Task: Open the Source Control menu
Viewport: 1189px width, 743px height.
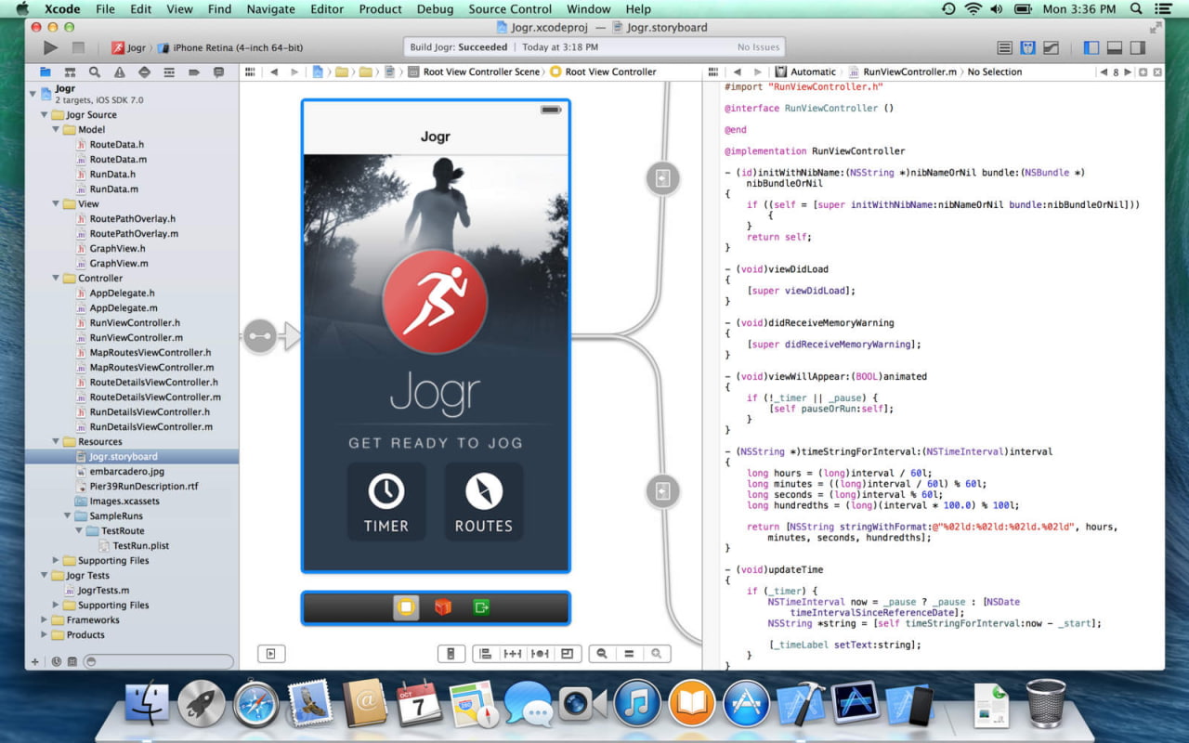Action: point(510,9)
